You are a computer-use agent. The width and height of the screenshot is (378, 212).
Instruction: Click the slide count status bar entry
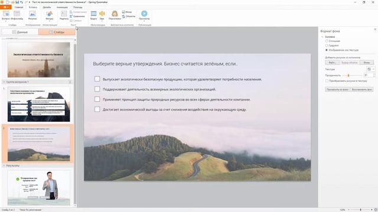pyautogui.click(x=8, y=210)
